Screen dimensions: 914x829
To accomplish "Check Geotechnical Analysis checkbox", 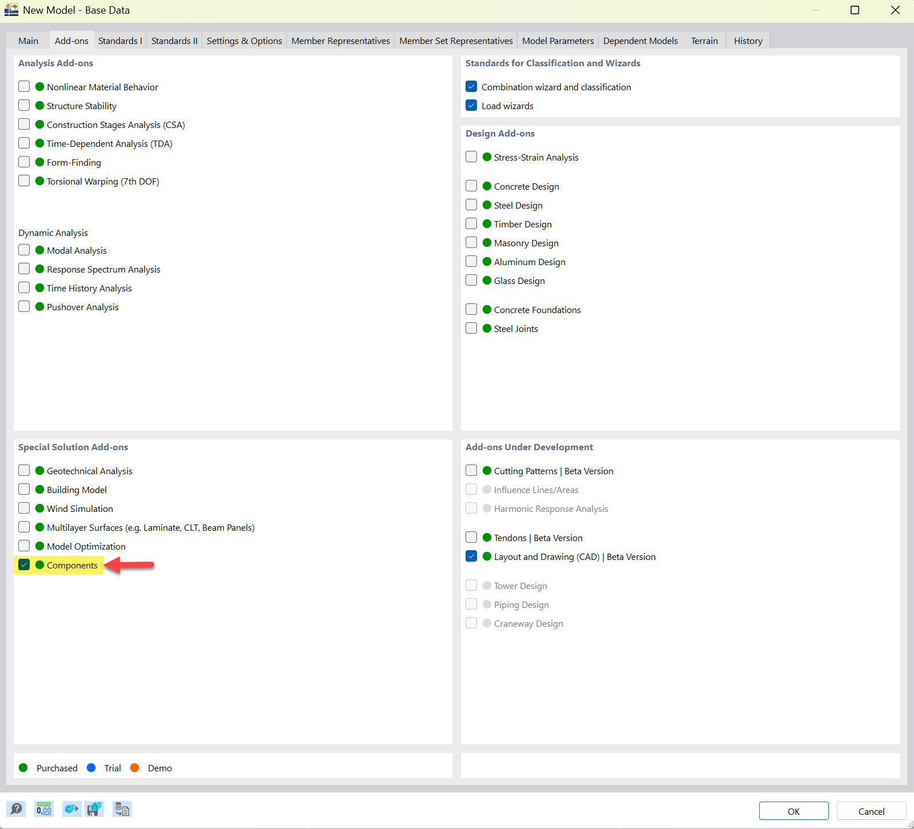I will (24, 470).
